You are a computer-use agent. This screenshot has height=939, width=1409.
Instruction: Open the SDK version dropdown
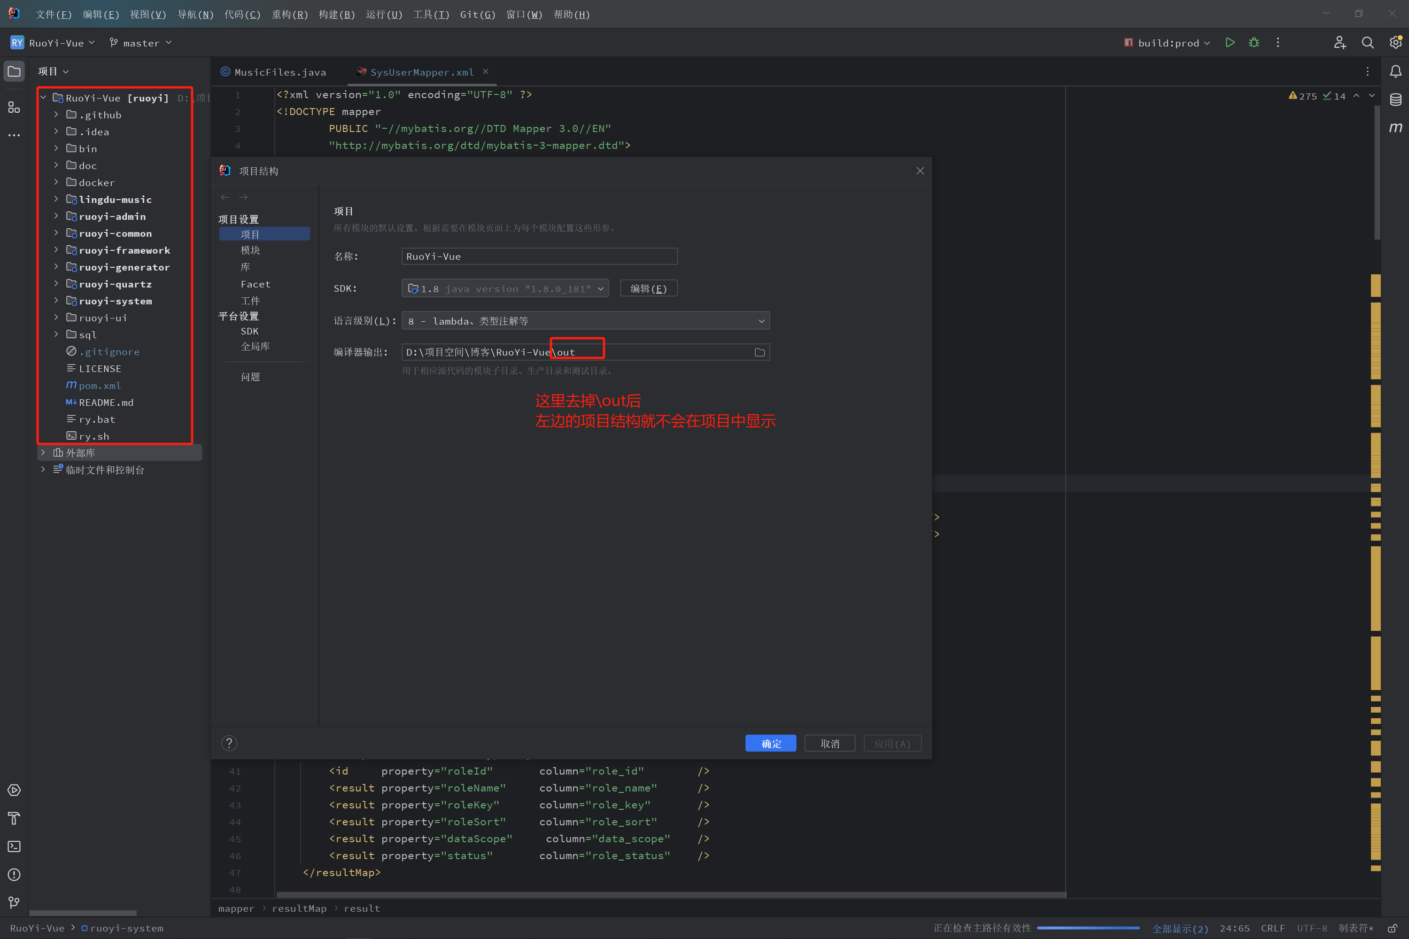pyautogui.click(x=505, y=288)
